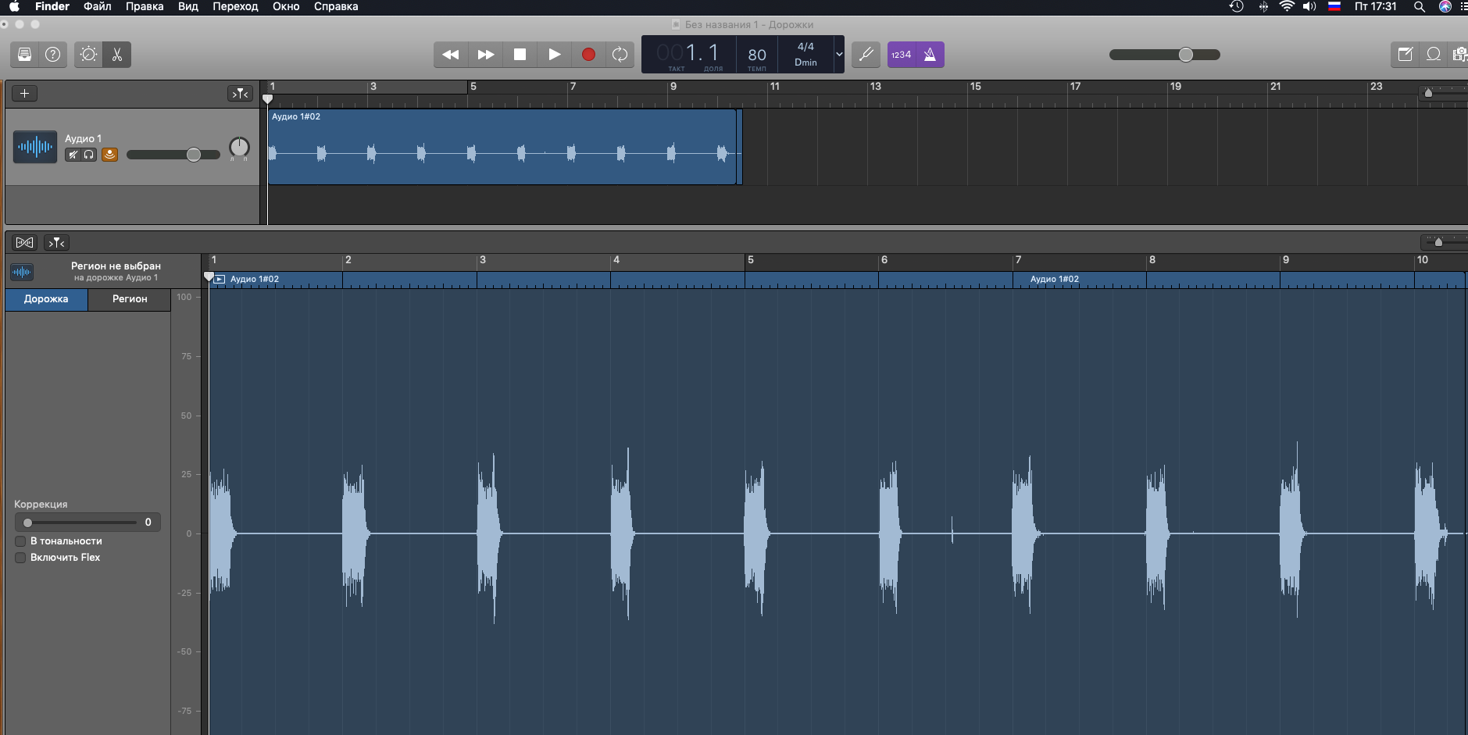
Task: Open the 4/4 time signature selector
Action: (x=805, y=47)
